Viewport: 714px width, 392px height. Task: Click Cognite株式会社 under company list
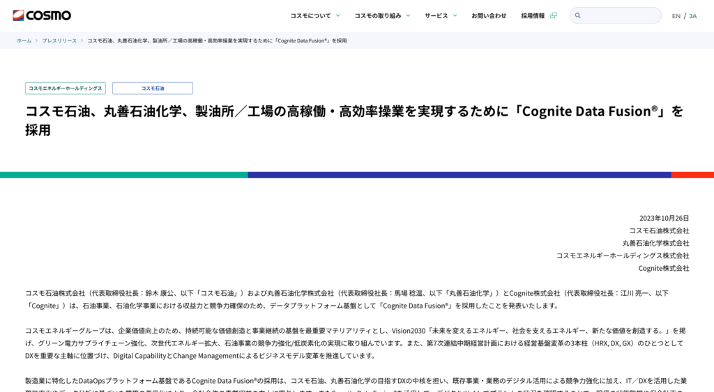coord(664,268)
